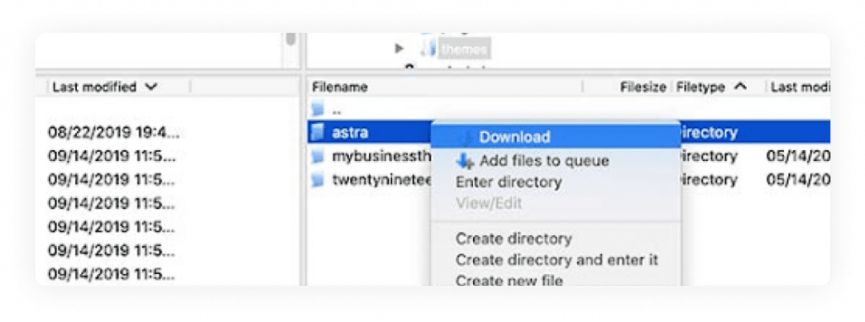Select the twentyninetee directory name
The width and height of the screenshot is (865, 322).
point(381,180)
